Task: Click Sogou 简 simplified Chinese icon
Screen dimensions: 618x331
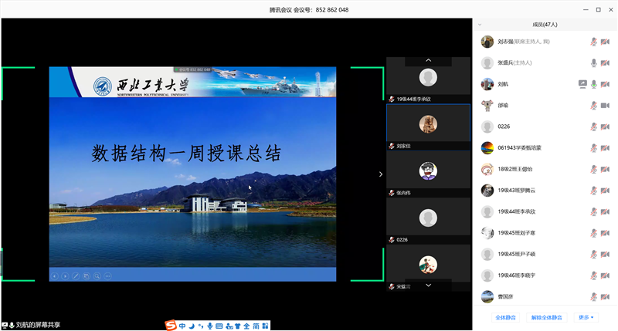Action: [x=256, y=326]
